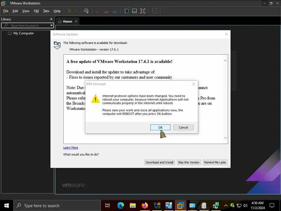Viewport: 281px width, 211px height.
Task: Select Remind Me Later
Action: (215, 162)
